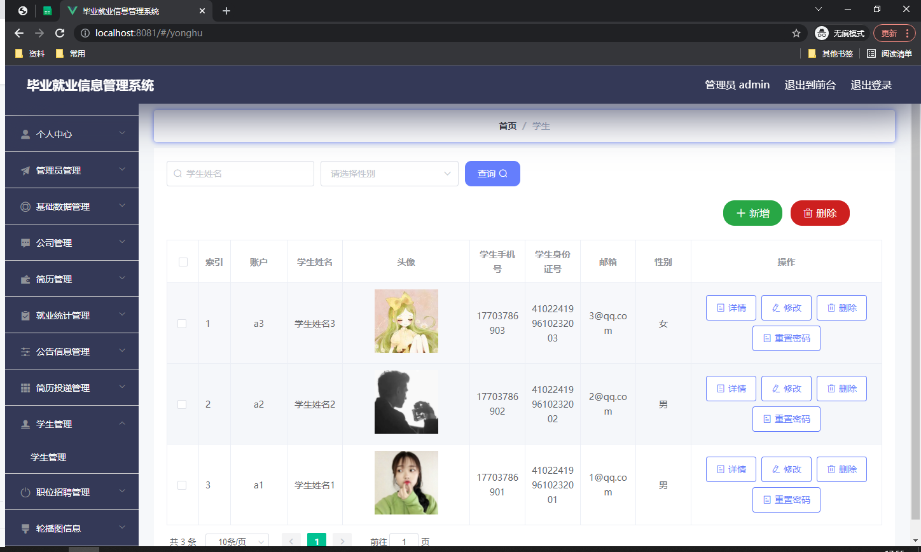Screen dimensions: 921x552
Task: Click the trash icon on red 删除 button
Action: pos(809,213)
